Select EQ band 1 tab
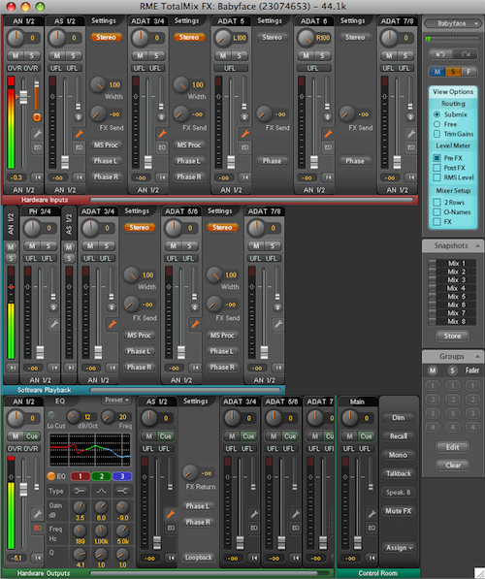This screenshot has width=485, height=579. (x=80, y=476)
